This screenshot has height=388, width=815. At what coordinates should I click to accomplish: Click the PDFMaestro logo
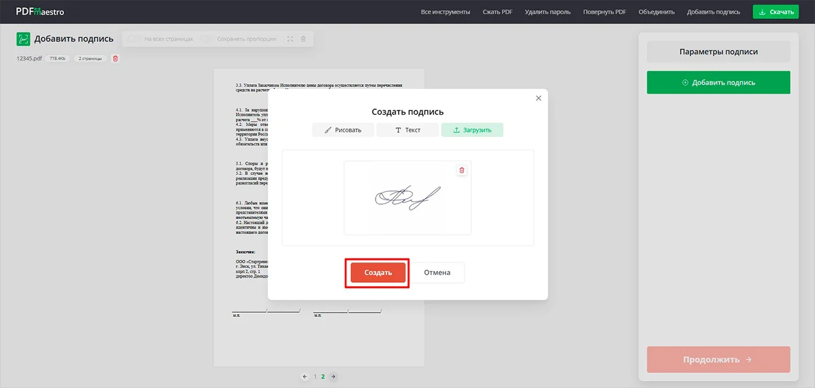tap(40, 11)
